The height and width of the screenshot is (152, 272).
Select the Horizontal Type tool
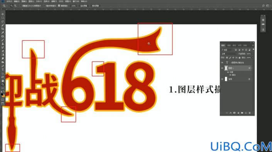click(x=3, y=70)
